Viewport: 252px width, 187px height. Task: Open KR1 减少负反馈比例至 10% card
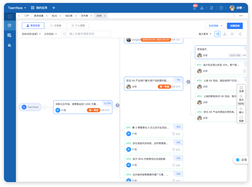coord(221,68)
